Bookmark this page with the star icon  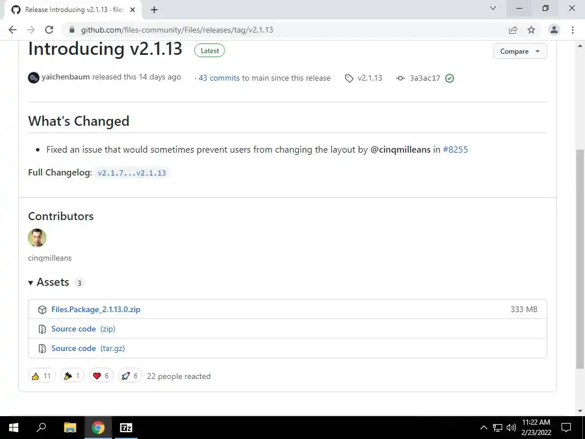pyautogui.click(x=531, y=30)
